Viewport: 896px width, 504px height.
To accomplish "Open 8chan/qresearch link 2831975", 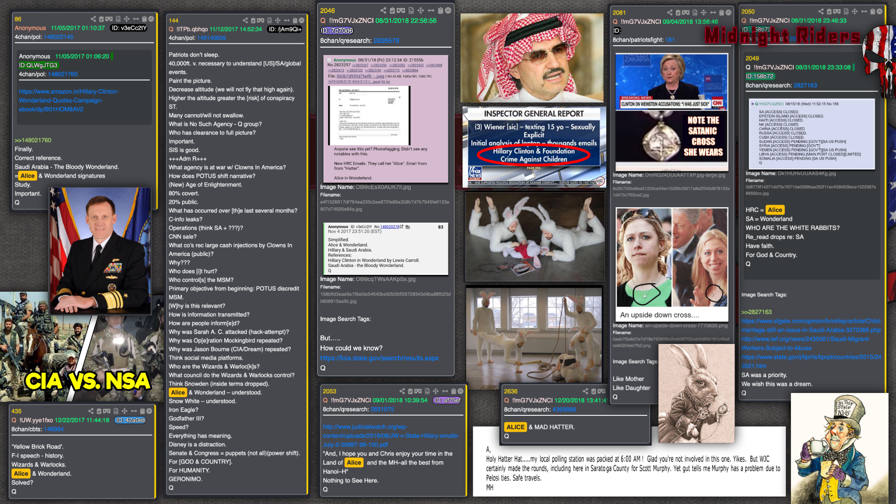I will point(382,409).
